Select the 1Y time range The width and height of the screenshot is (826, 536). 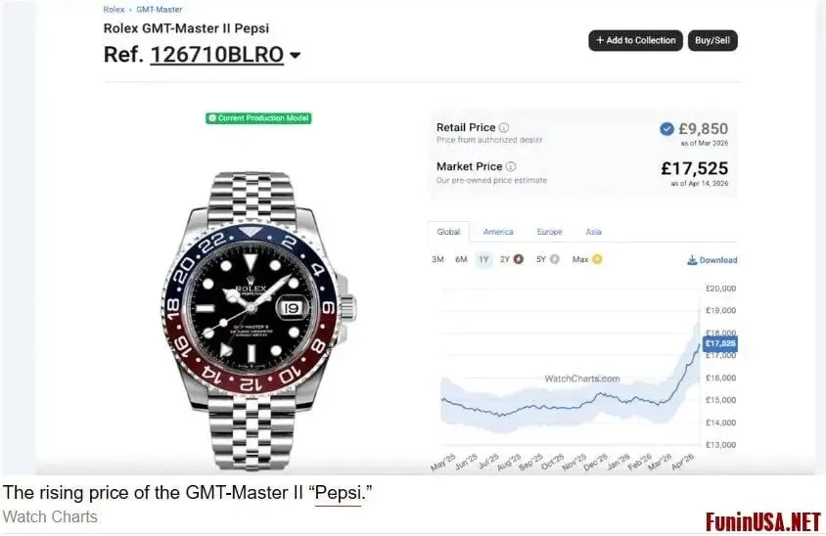tap(483, 259)
